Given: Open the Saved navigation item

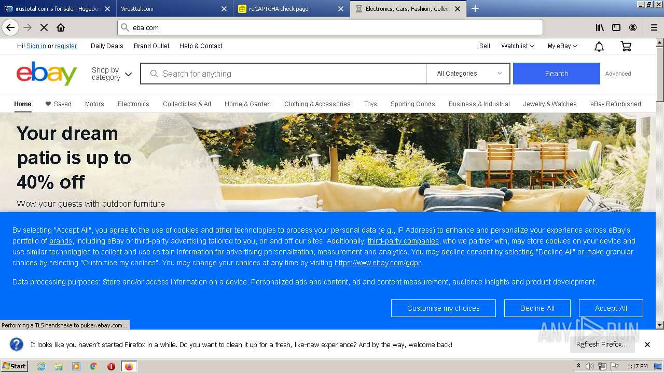Looking at the screenshot, I should (58, 104).
